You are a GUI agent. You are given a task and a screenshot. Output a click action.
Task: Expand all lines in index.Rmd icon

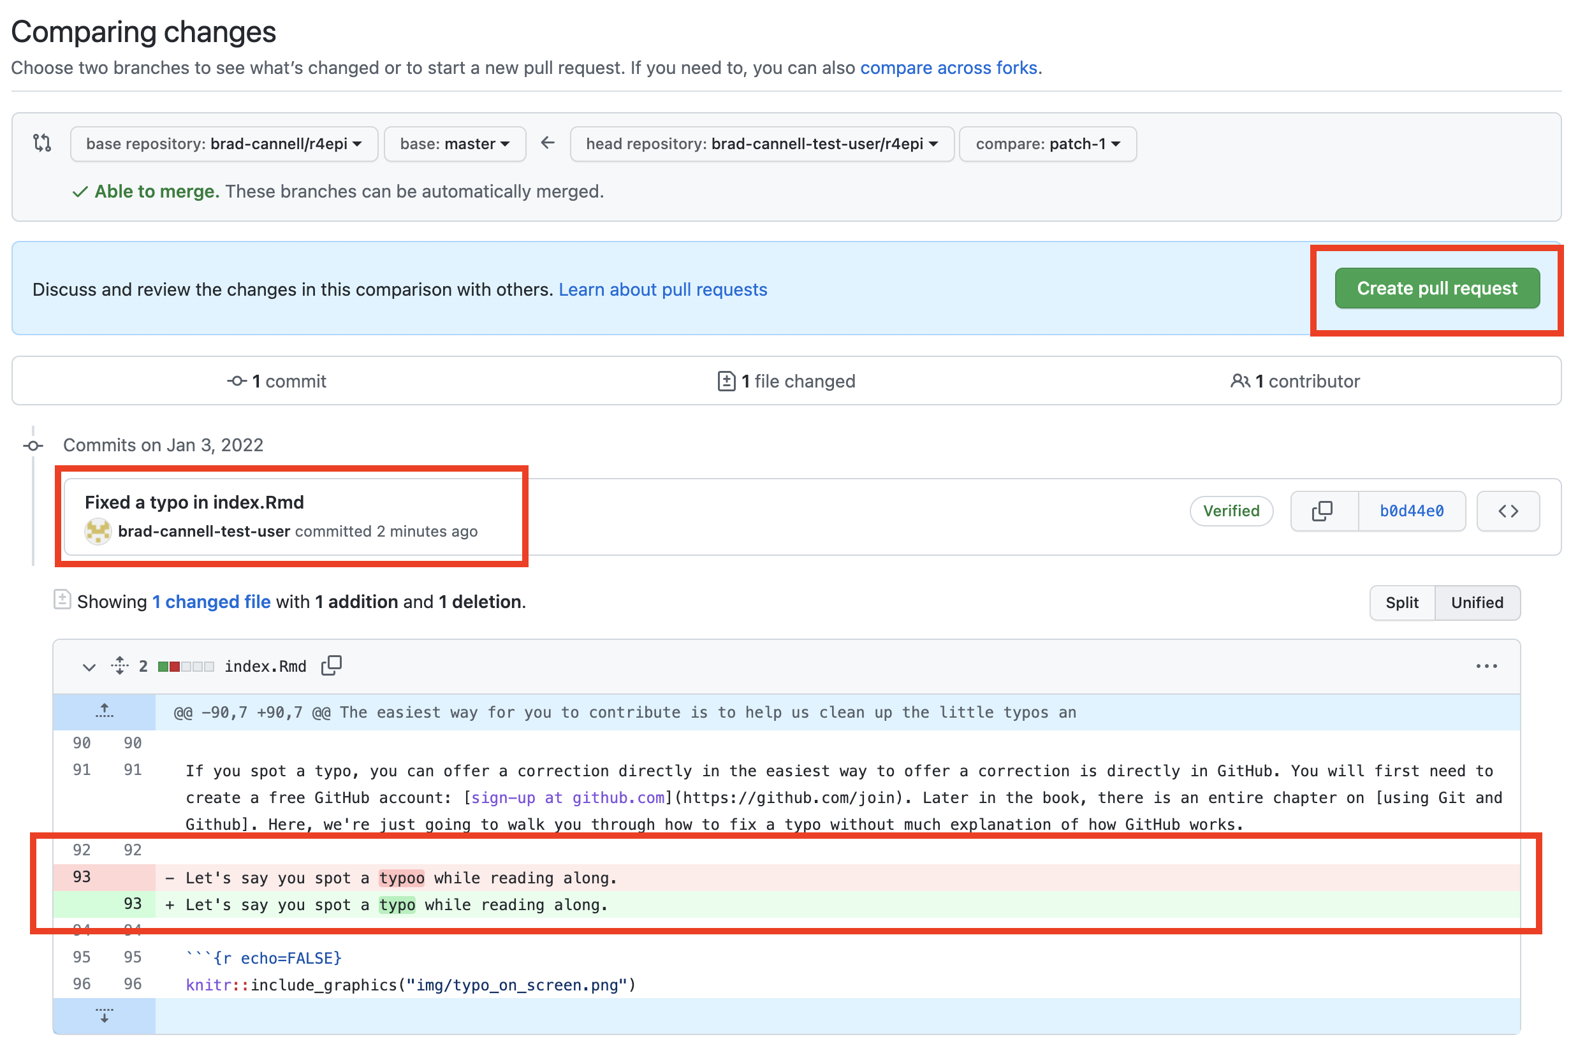pos(119,666)
